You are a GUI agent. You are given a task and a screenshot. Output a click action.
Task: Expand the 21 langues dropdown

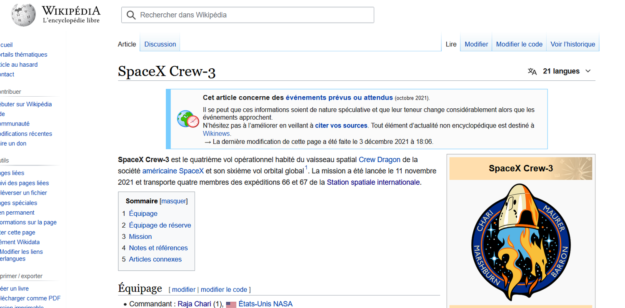pos(567,71)
